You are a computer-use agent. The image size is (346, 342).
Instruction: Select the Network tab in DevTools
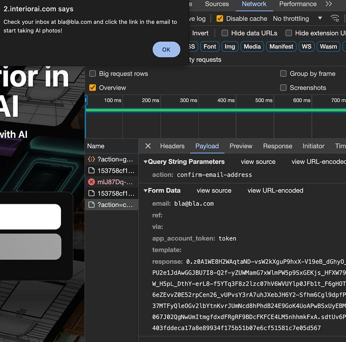tap(254, 4)
